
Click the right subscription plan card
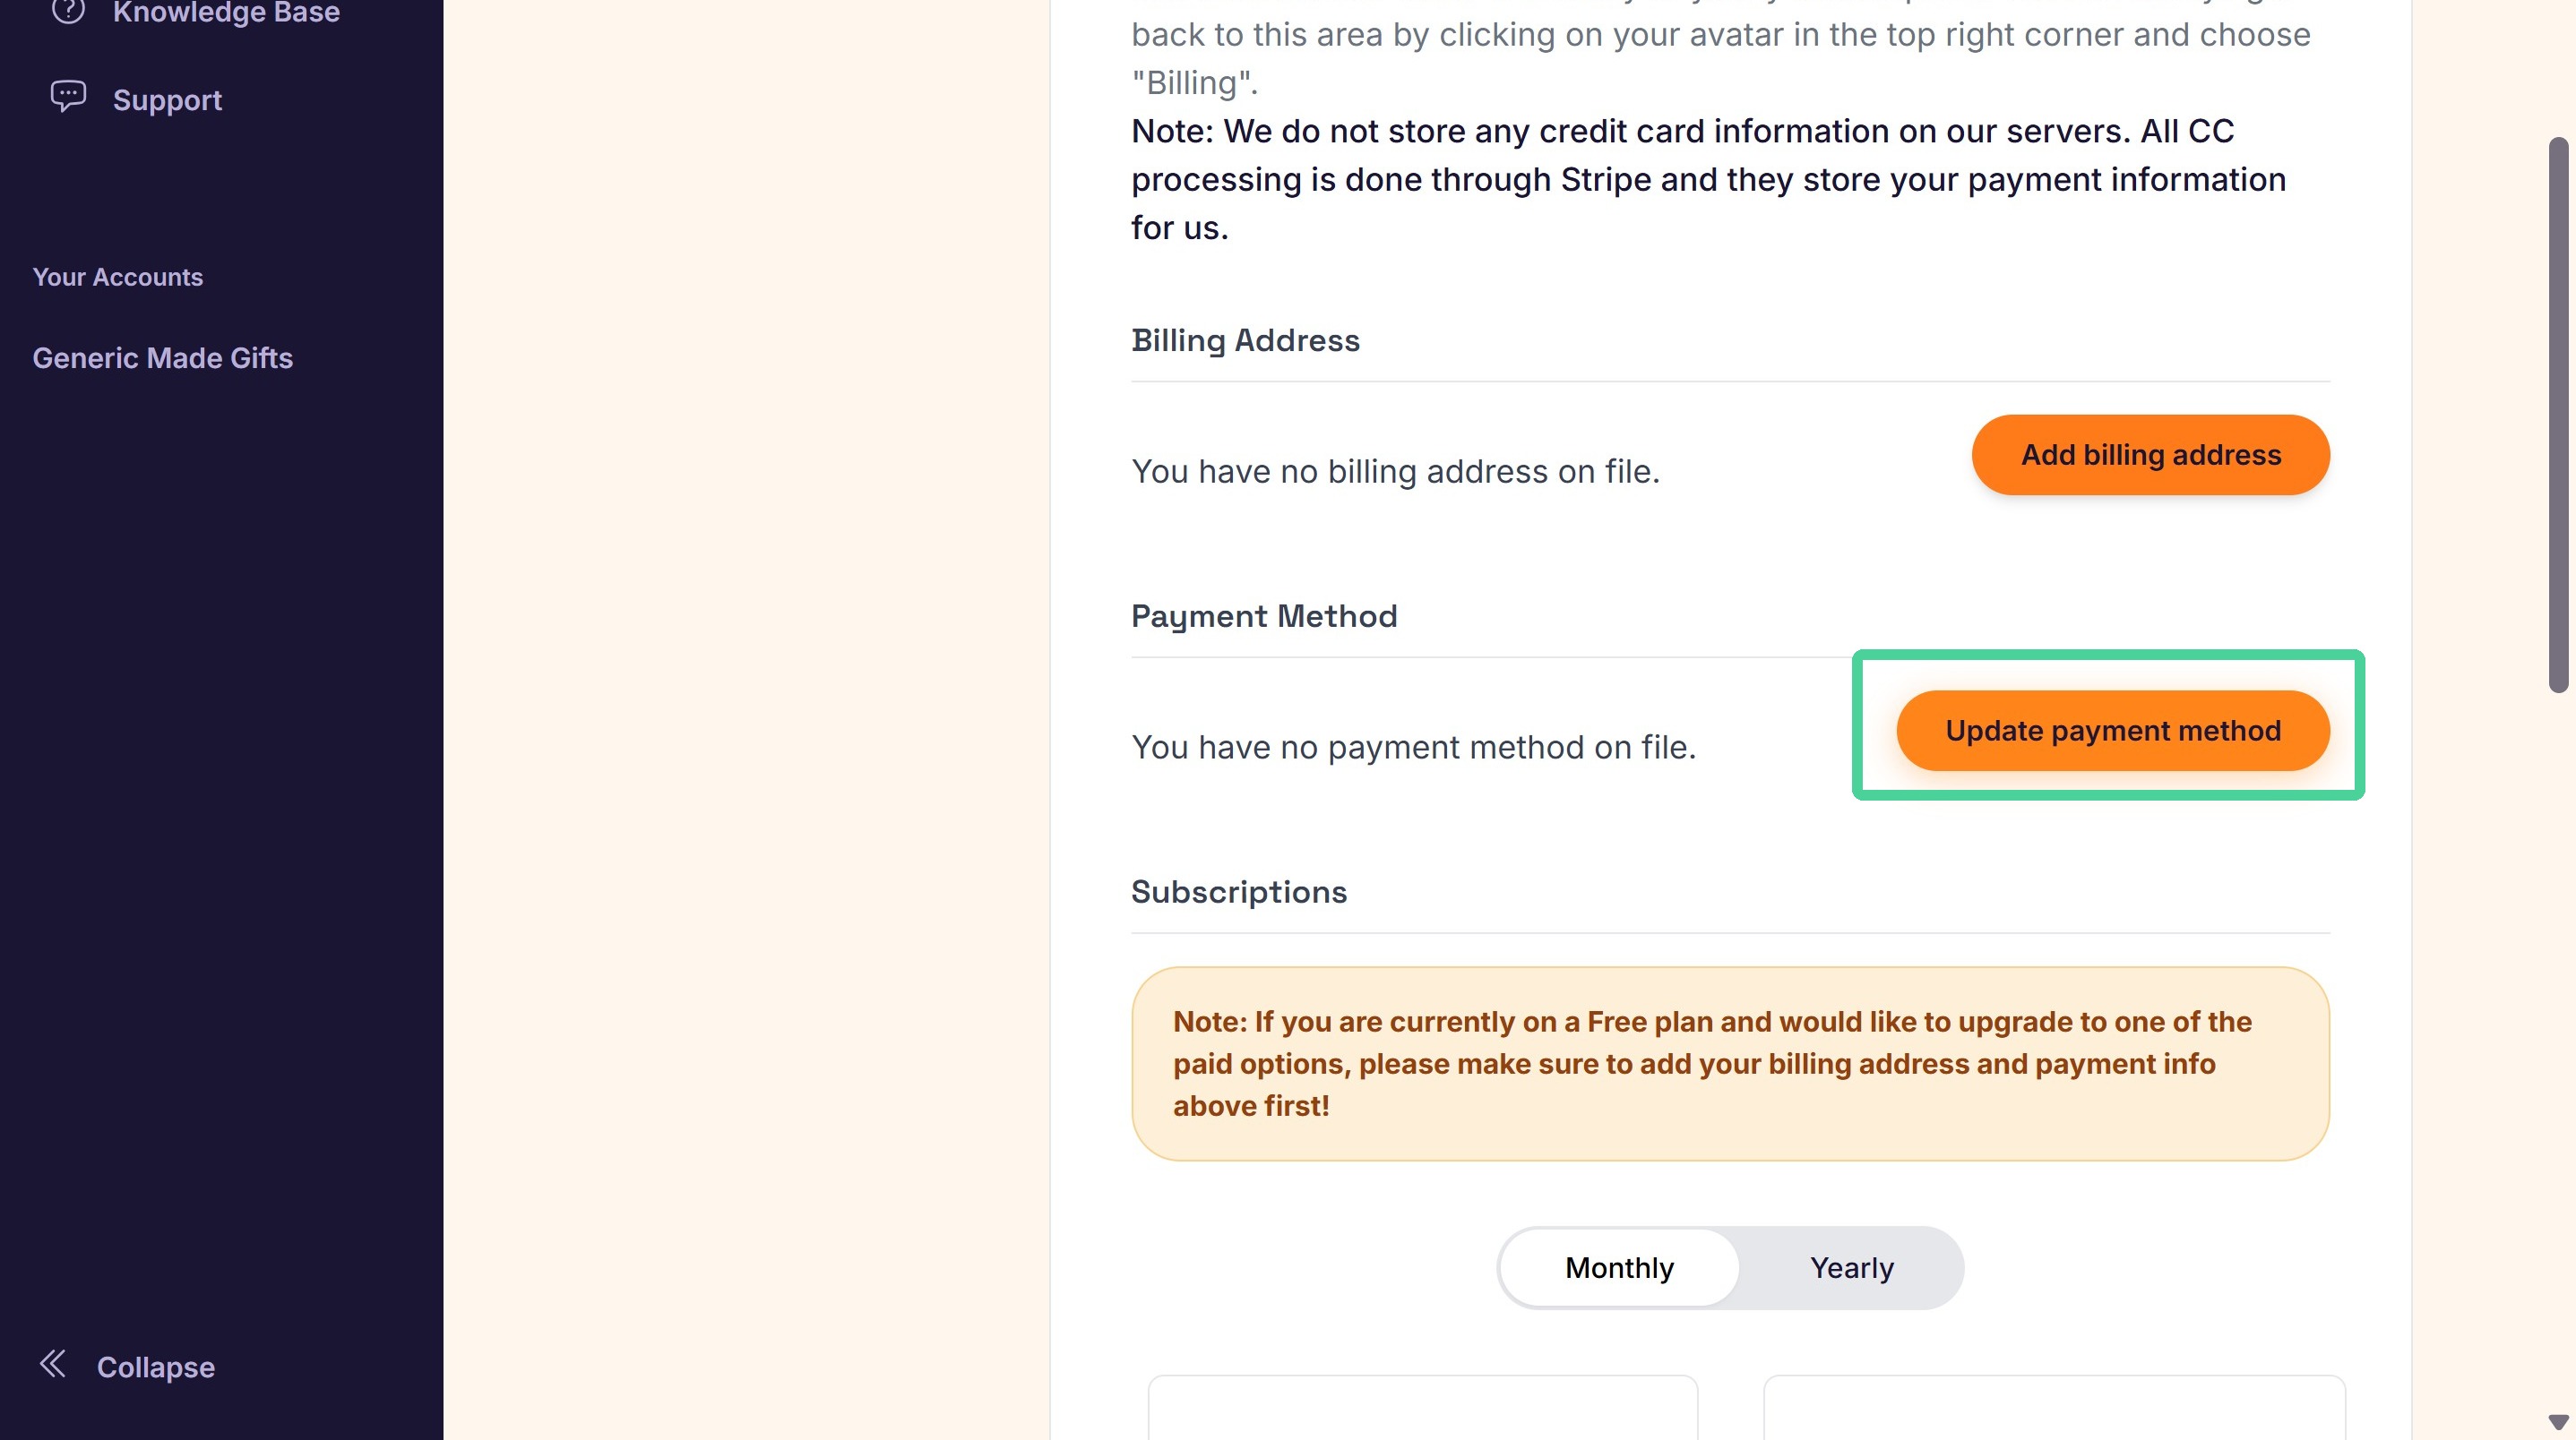coord(2054,1408)
